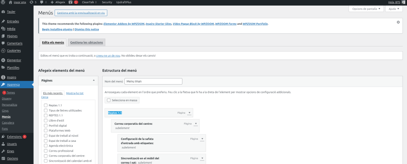
Task: Tick the 'Portfoli digital' page checkbox
Action: pos(46,125)
